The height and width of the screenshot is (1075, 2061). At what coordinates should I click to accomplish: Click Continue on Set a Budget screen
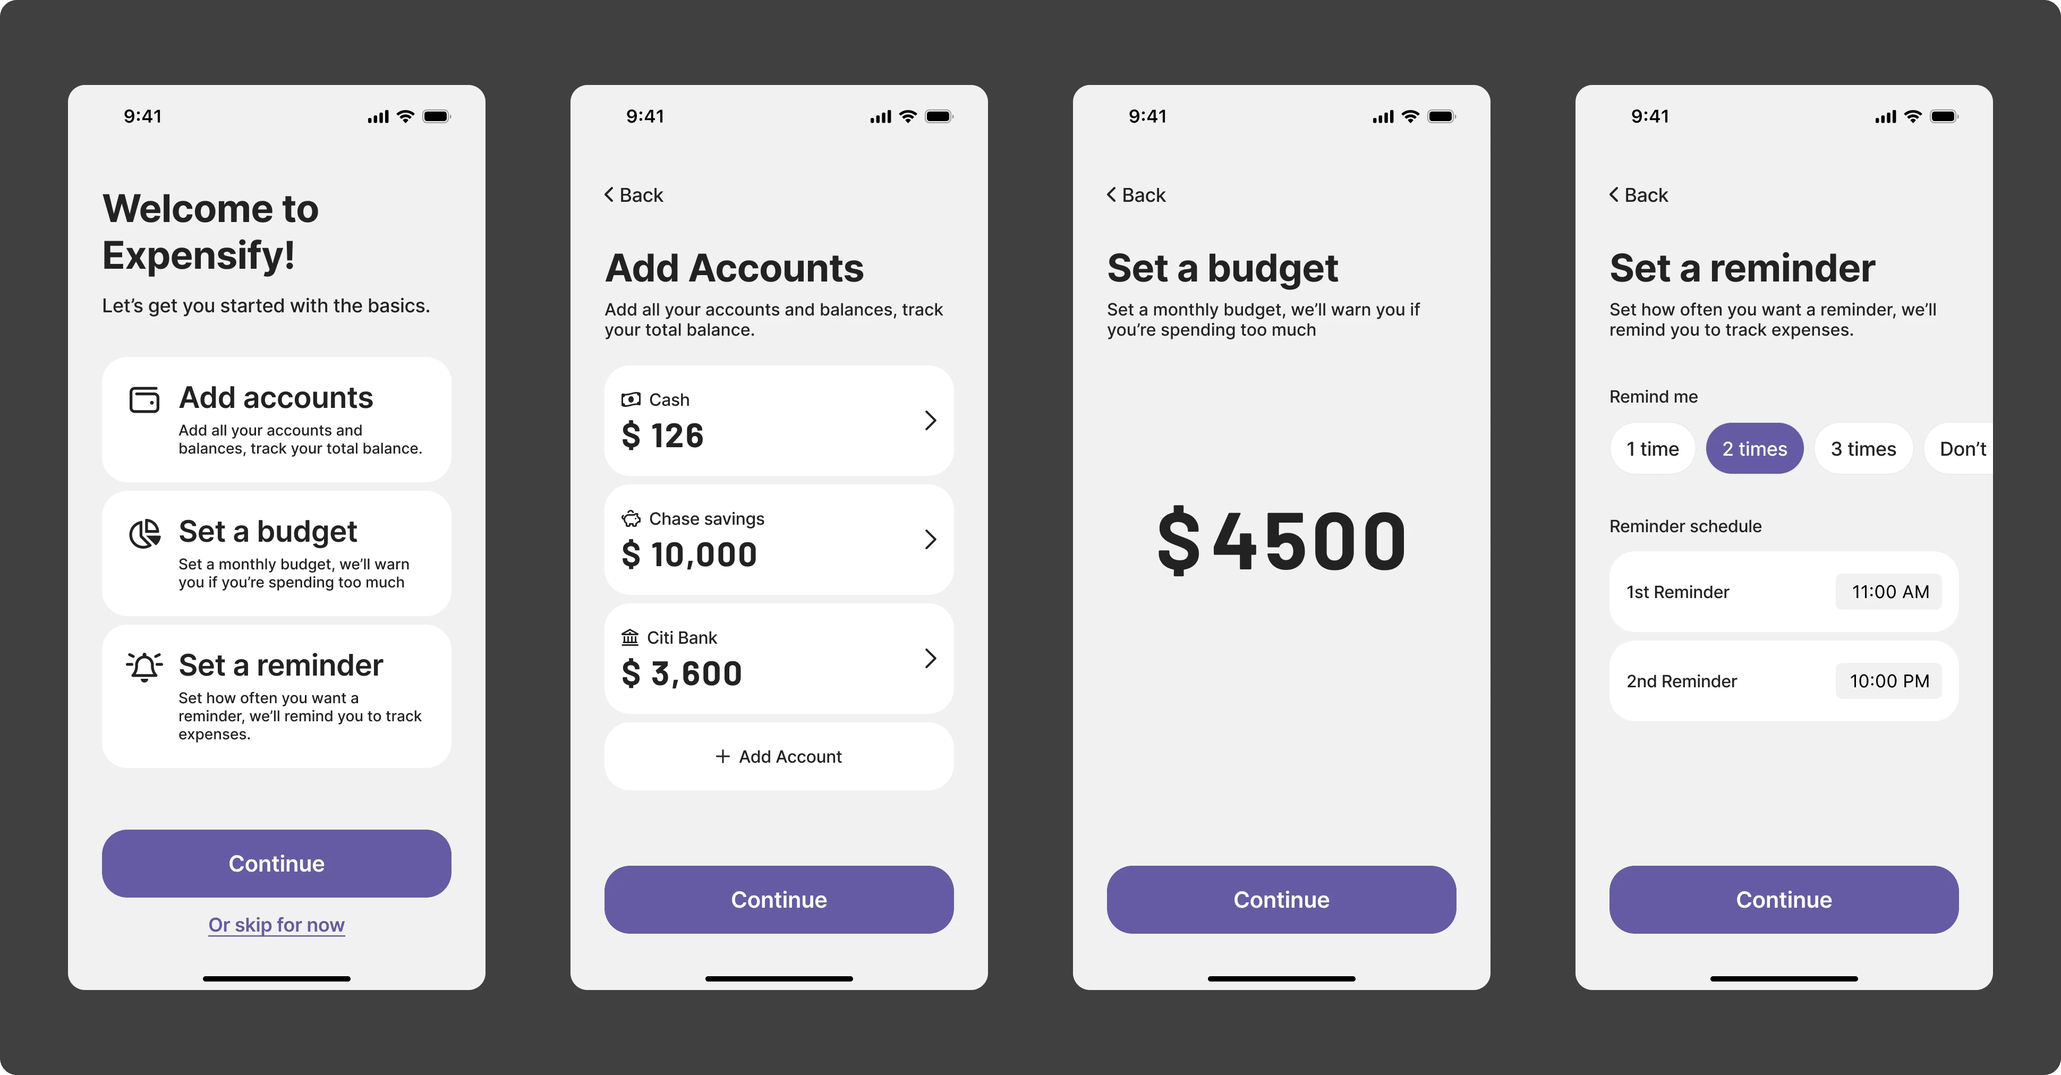click(1281, 898)
